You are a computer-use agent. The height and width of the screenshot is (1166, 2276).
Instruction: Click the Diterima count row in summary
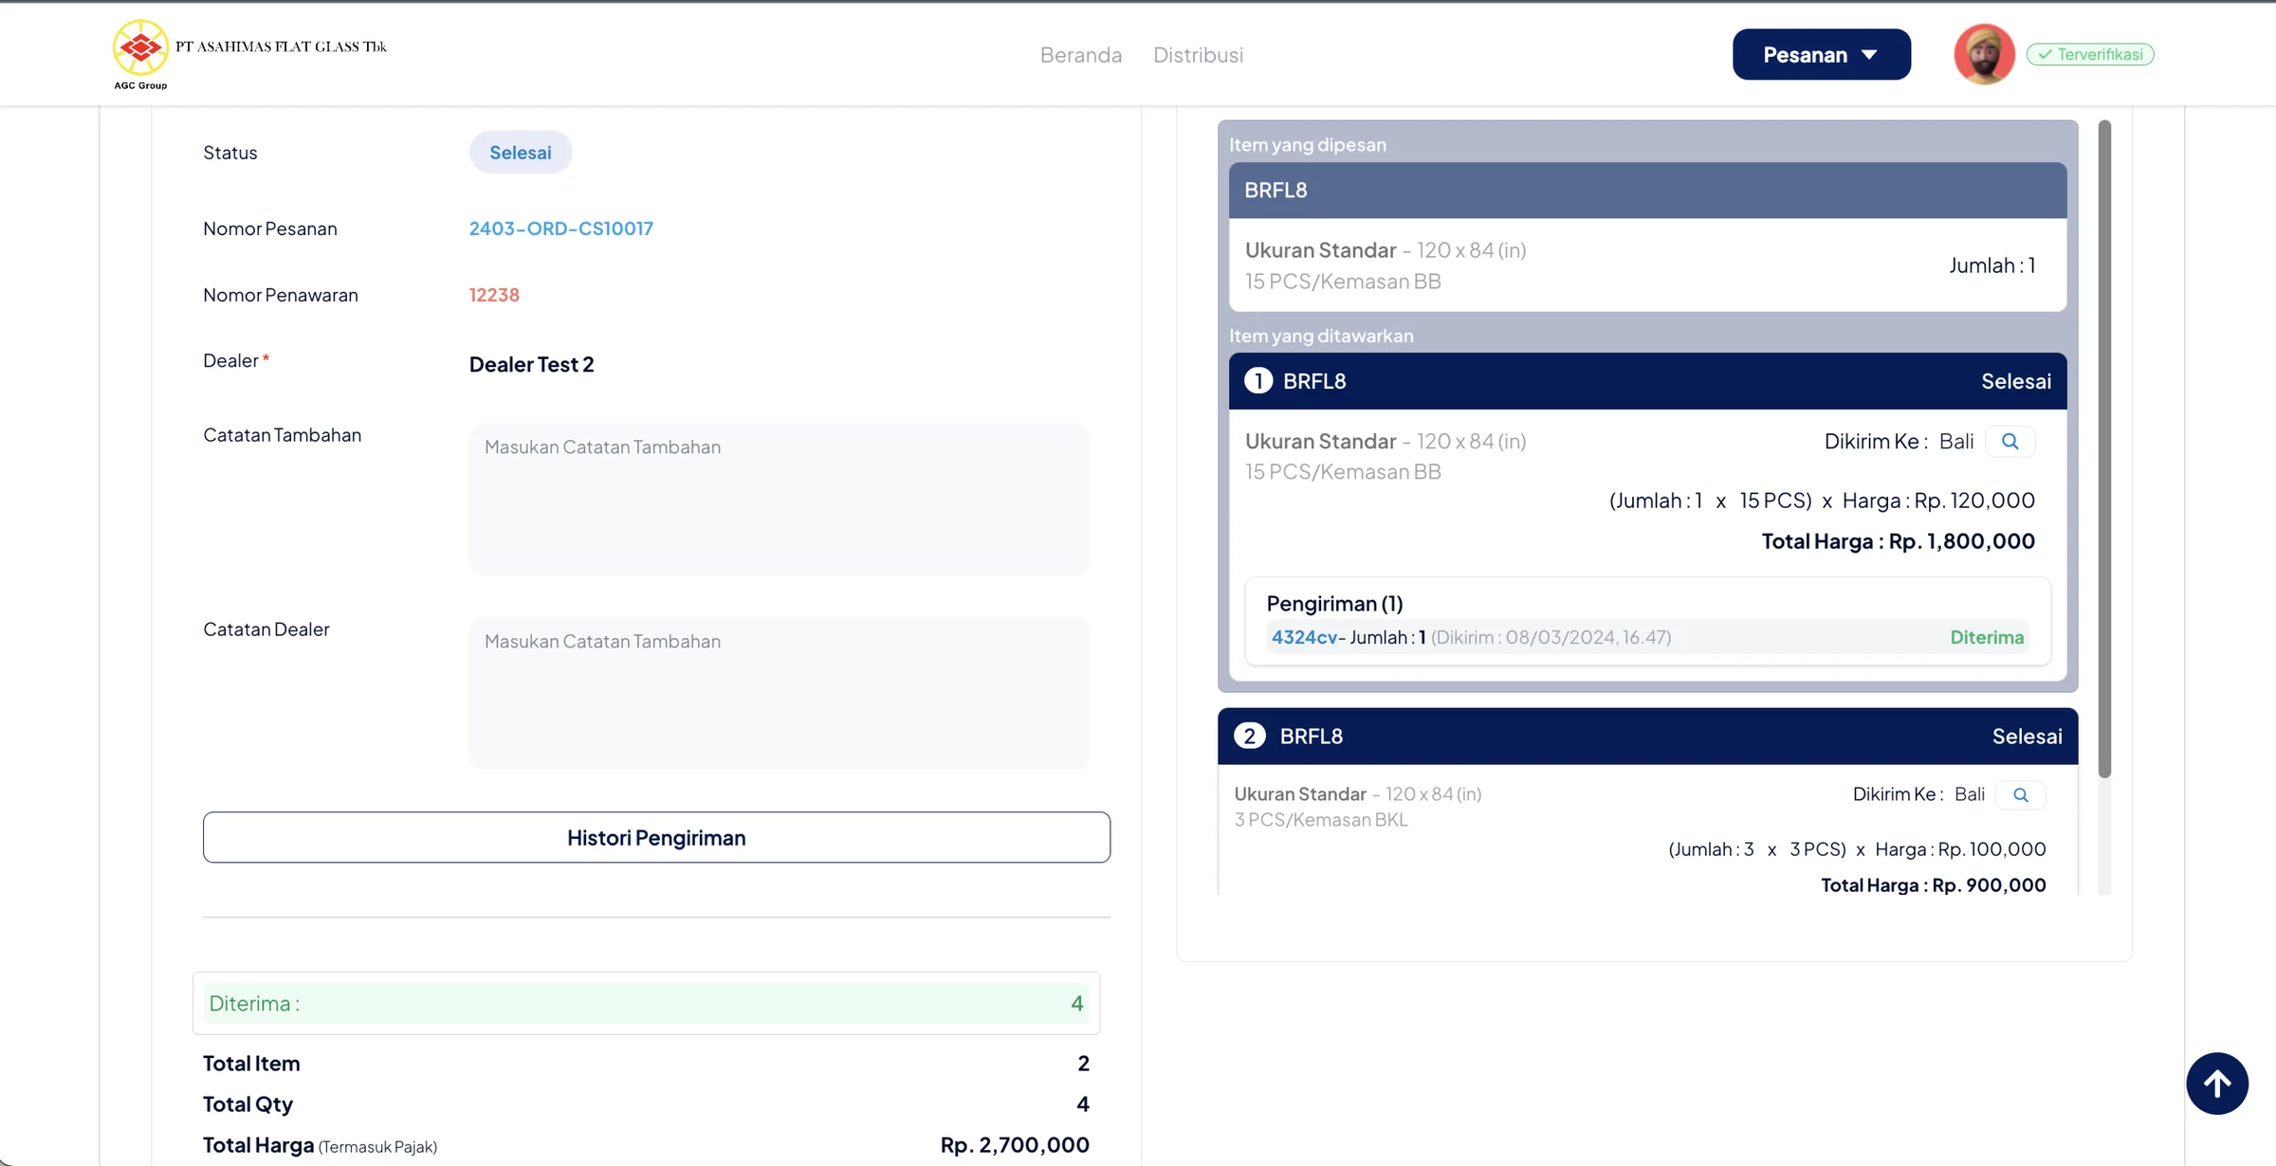coord(646,1004)
